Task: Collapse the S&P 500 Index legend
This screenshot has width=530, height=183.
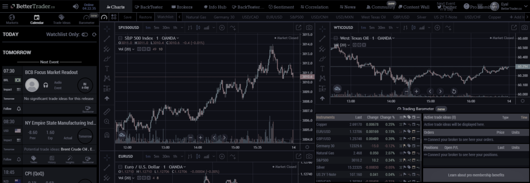Action: click(121, 38)
